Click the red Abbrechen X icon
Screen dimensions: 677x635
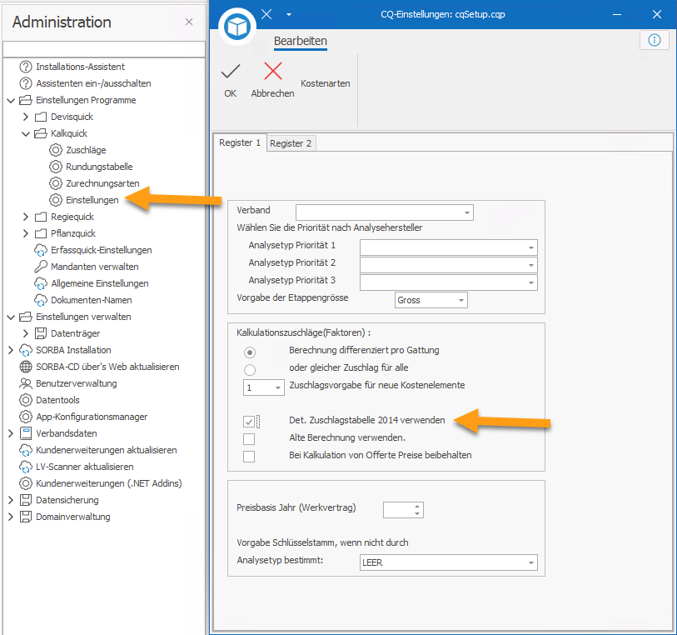click(273, 72)
